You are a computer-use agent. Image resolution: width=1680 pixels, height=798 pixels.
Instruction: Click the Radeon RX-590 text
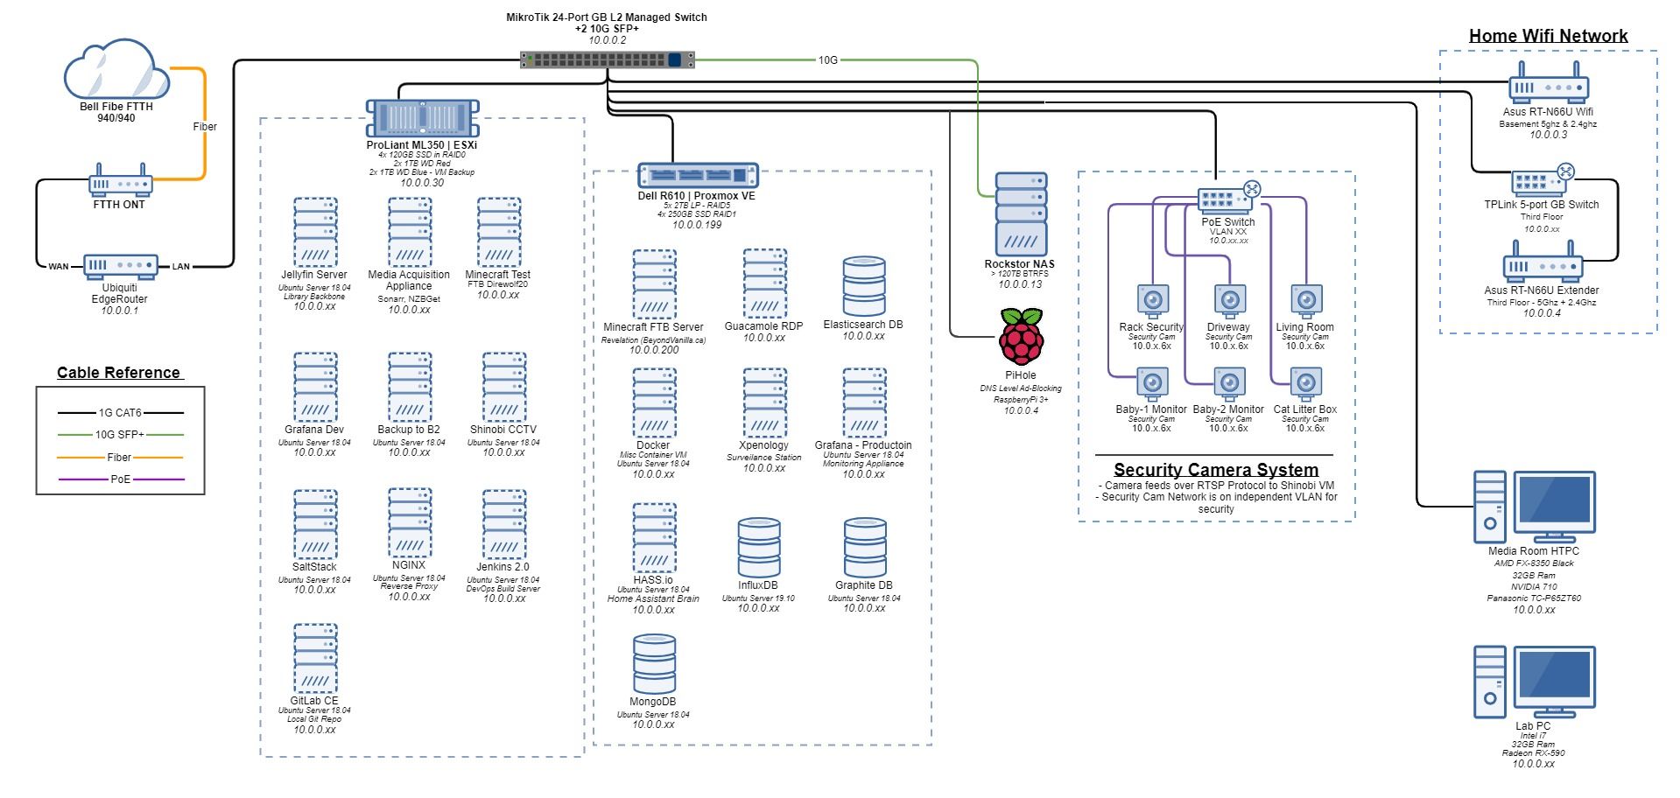point(1534,752)
